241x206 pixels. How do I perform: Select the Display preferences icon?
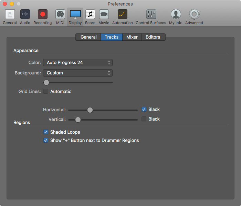click(x=75, y=17)
